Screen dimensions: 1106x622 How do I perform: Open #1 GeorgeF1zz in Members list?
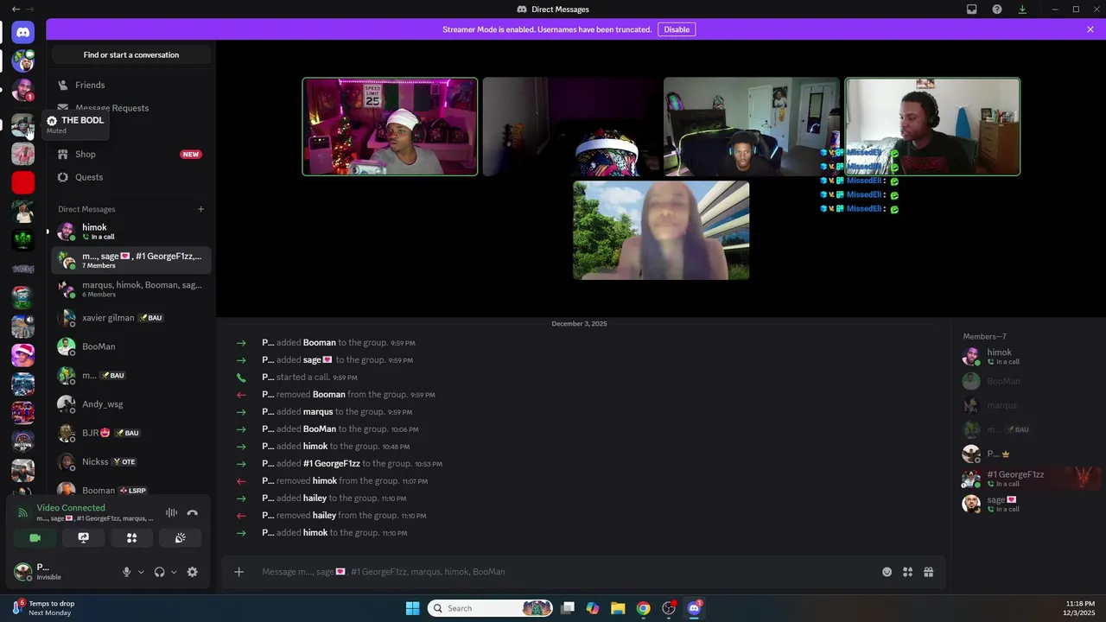pyautogui.click(x=1028, y=479)
